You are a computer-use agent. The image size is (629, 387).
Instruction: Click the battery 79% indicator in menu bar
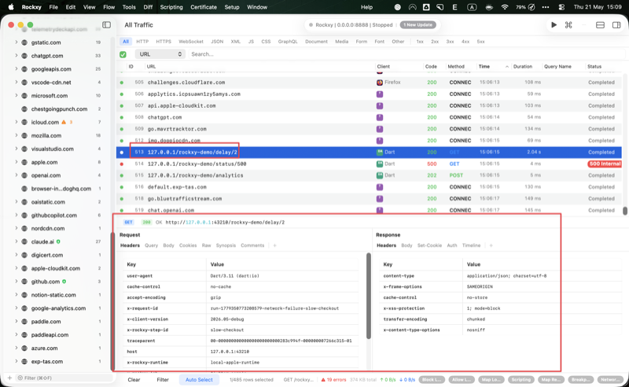pyautogui.click(x=525, y=7)
